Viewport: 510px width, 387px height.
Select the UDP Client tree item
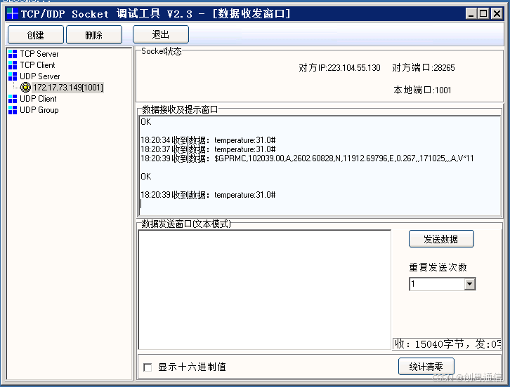pos(38,99)
